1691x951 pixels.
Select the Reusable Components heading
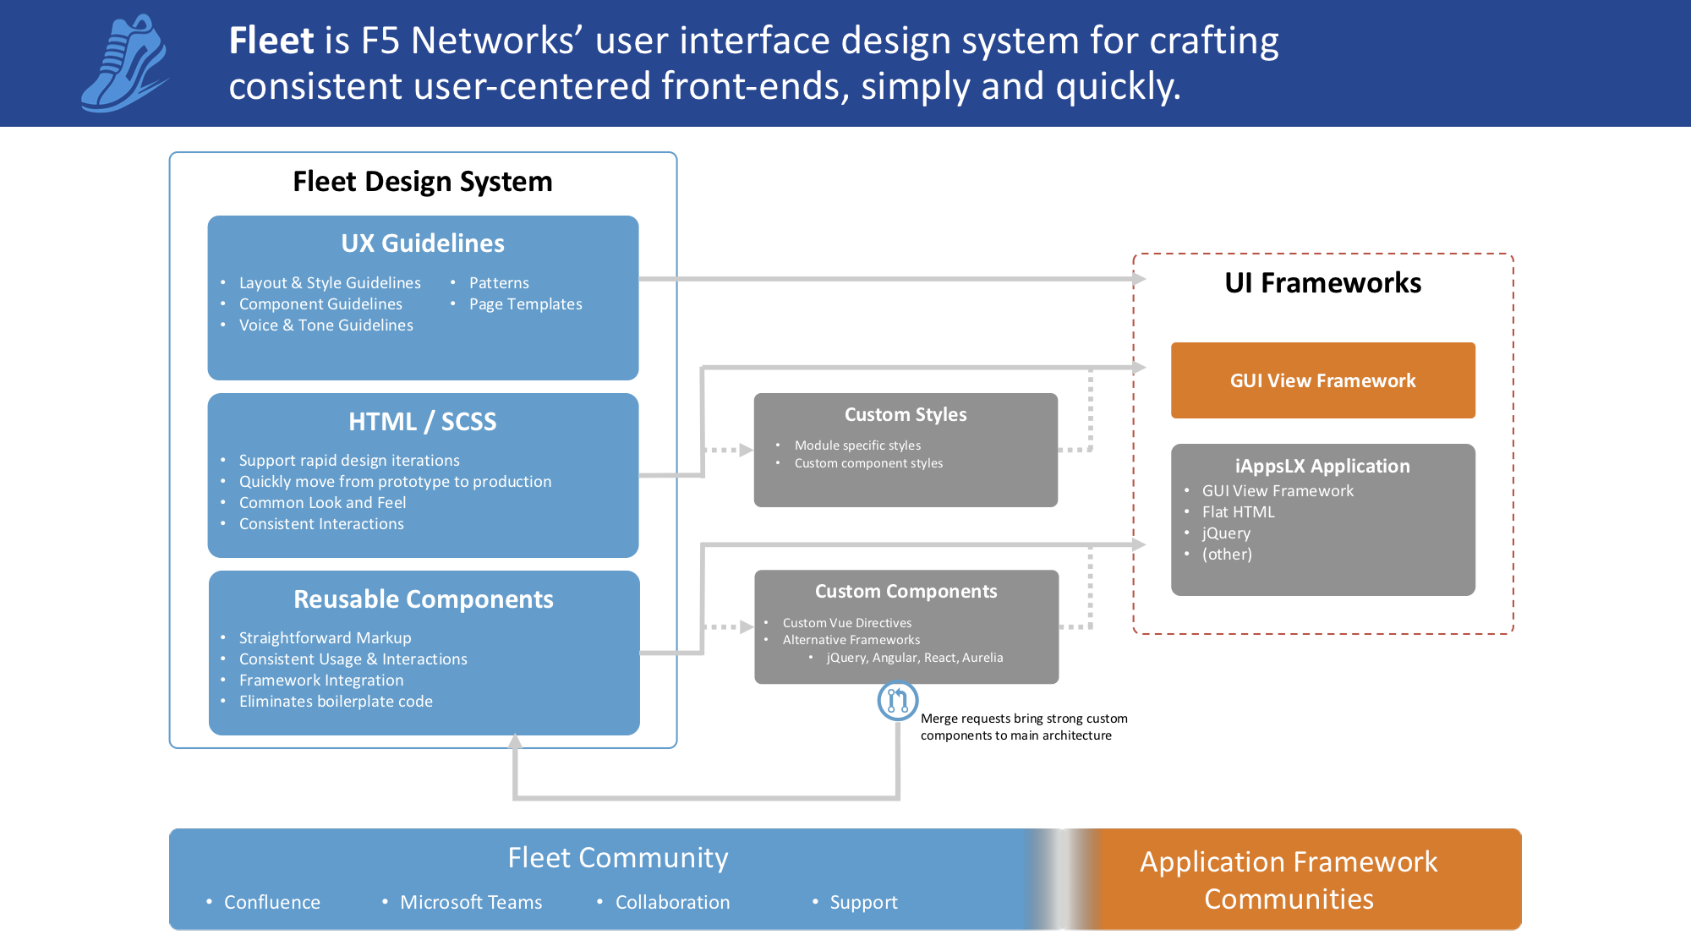tap(423, 598)
